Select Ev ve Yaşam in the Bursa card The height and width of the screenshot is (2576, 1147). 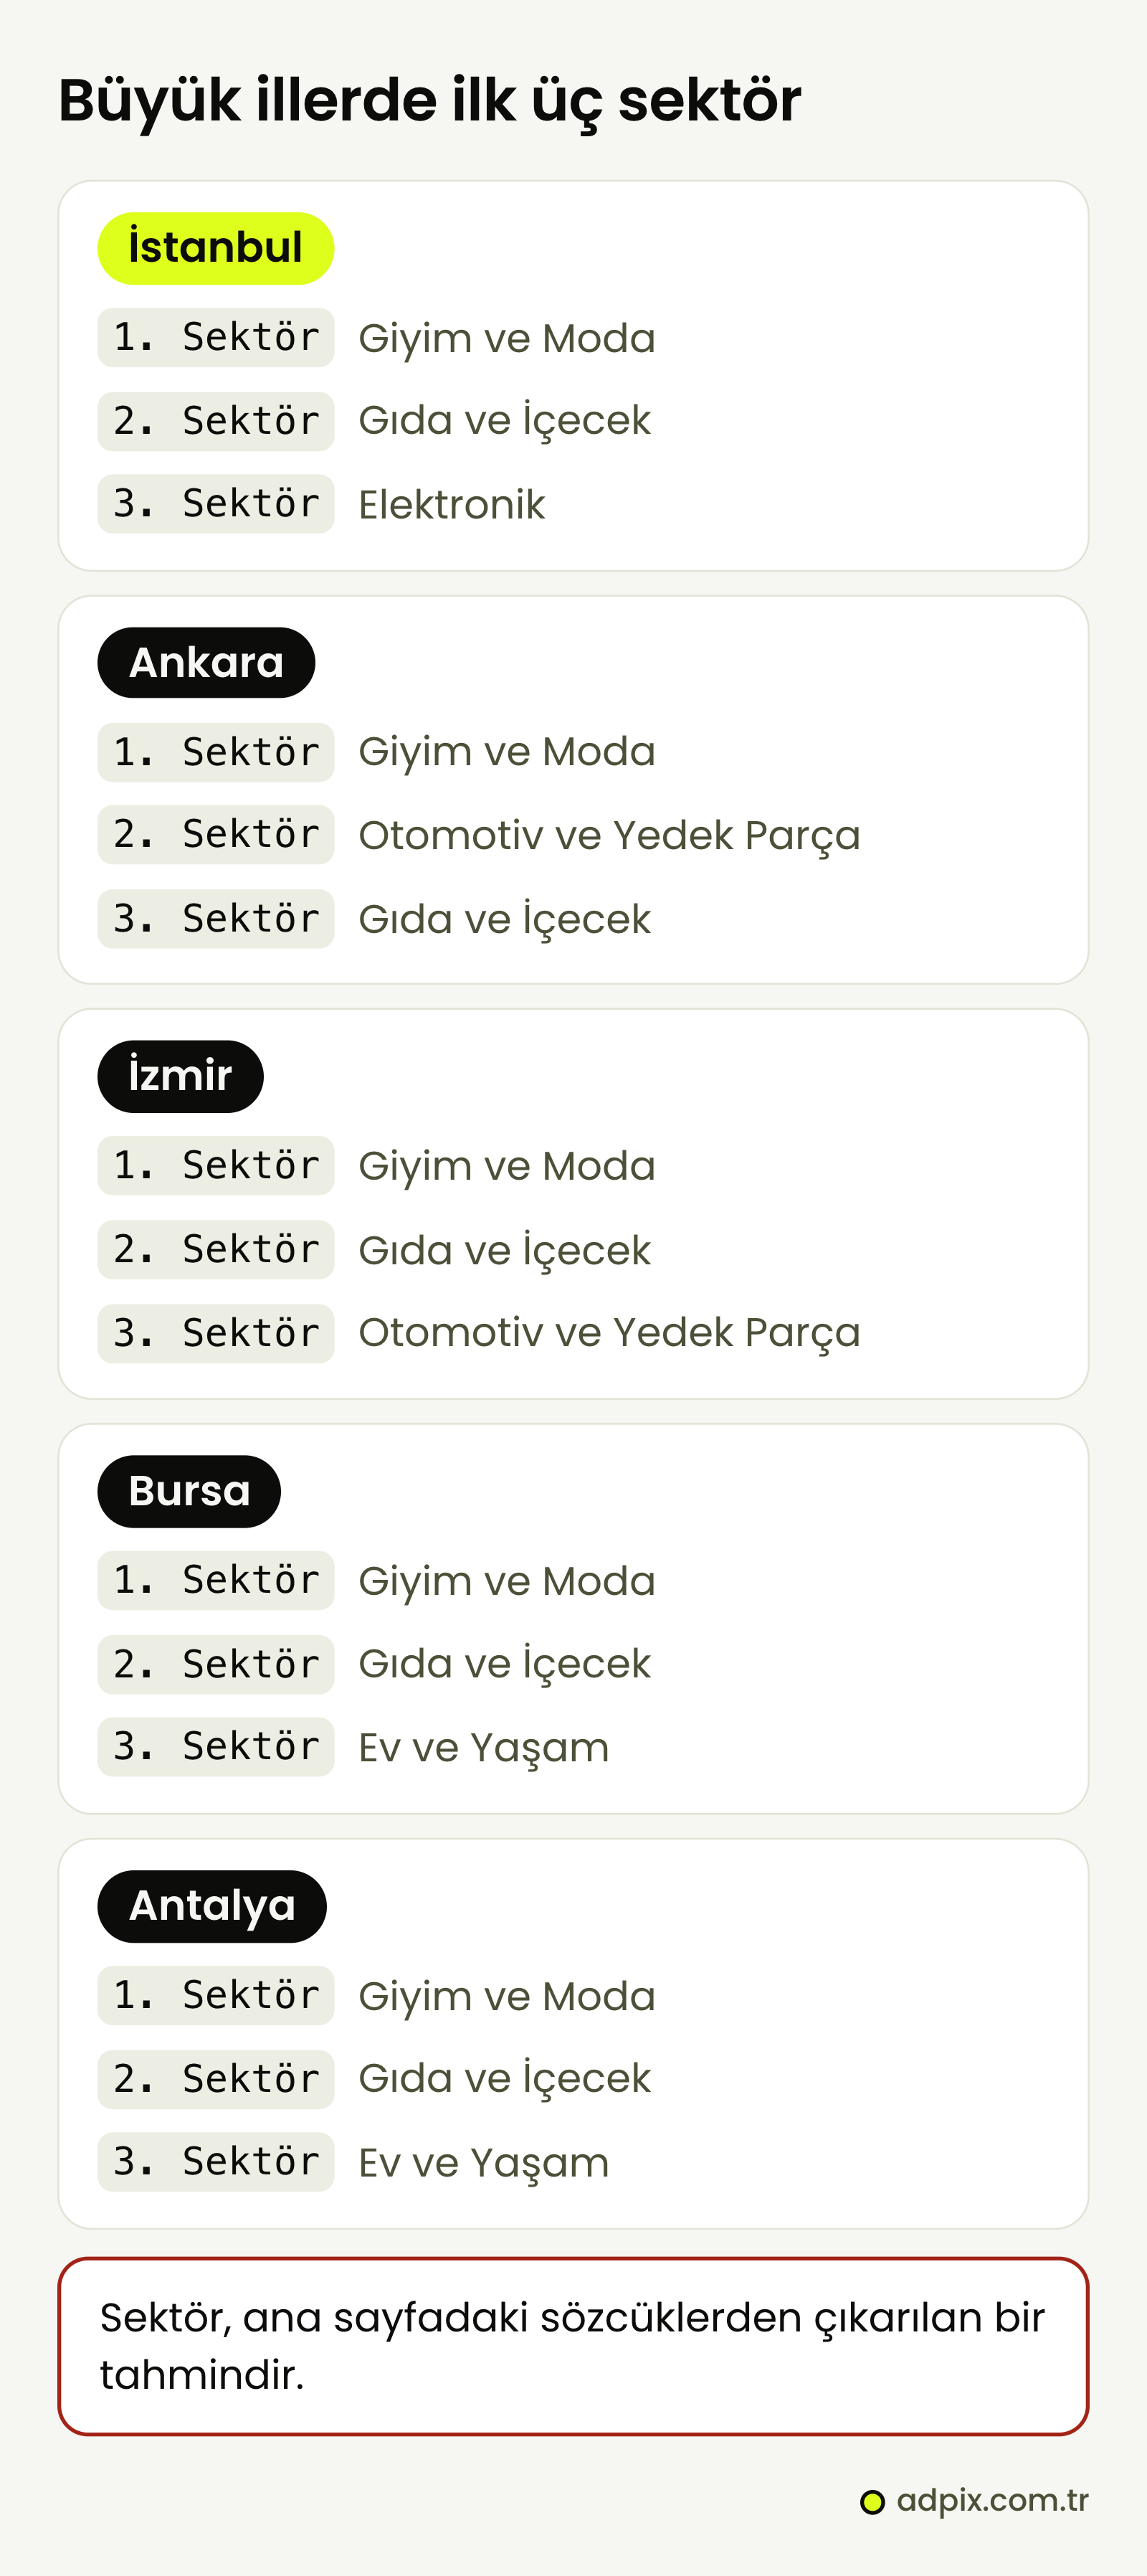(484, 1748)
